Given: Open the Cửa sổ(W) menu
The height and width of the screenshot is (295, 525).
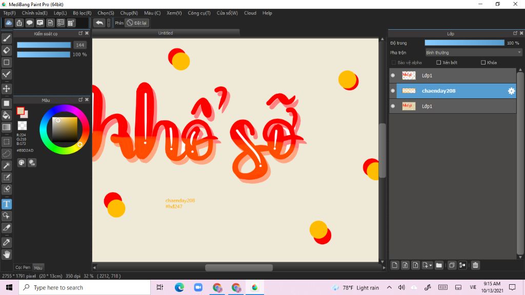Looking at the screenshot, I should 227,13.
